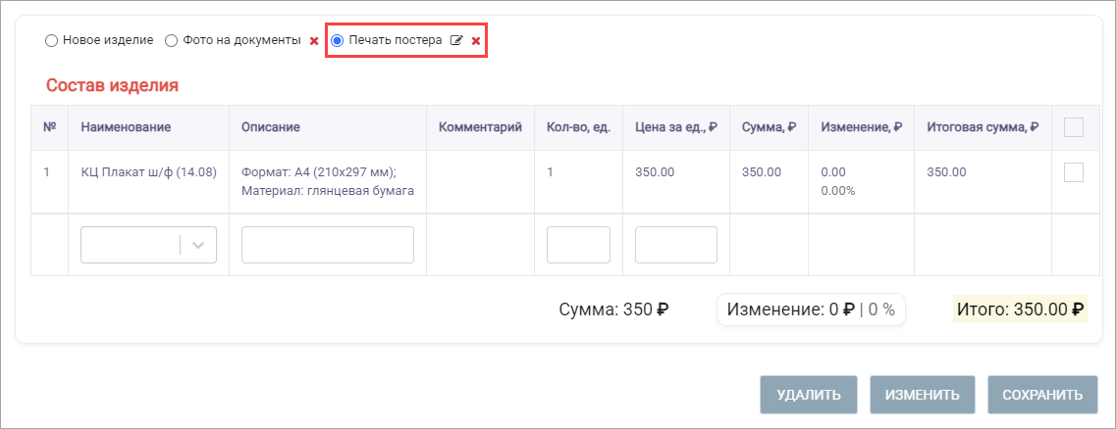Tick the select-all checkbox in table header
Viewport: 1116px width, 429px height.
coord(1073,127)
